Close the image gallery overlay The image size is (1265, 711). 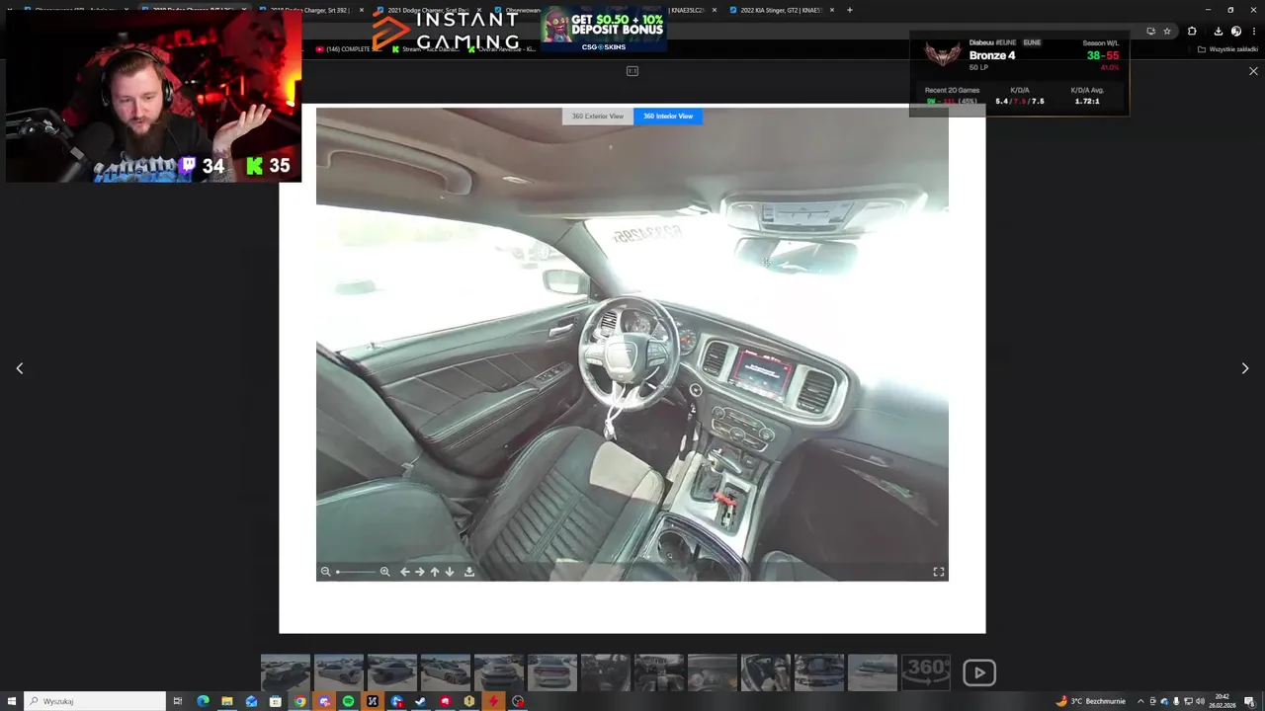[x=1253, y=71]
